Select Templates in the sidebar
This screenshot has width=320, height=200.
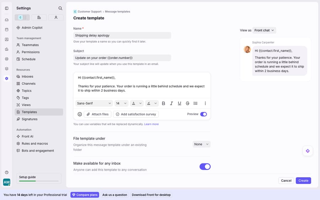point(39,112)
